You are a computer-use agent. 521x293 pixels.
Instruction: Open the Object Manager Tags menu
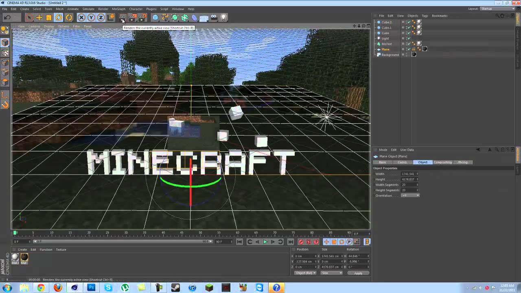425,16
